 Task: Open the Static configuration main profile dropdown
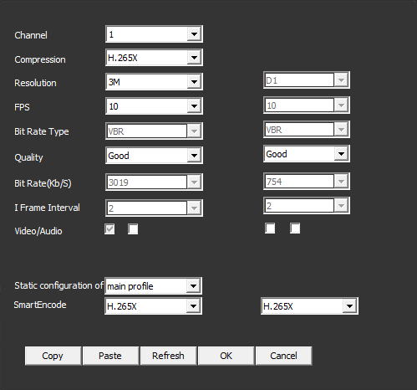(153, 285)
